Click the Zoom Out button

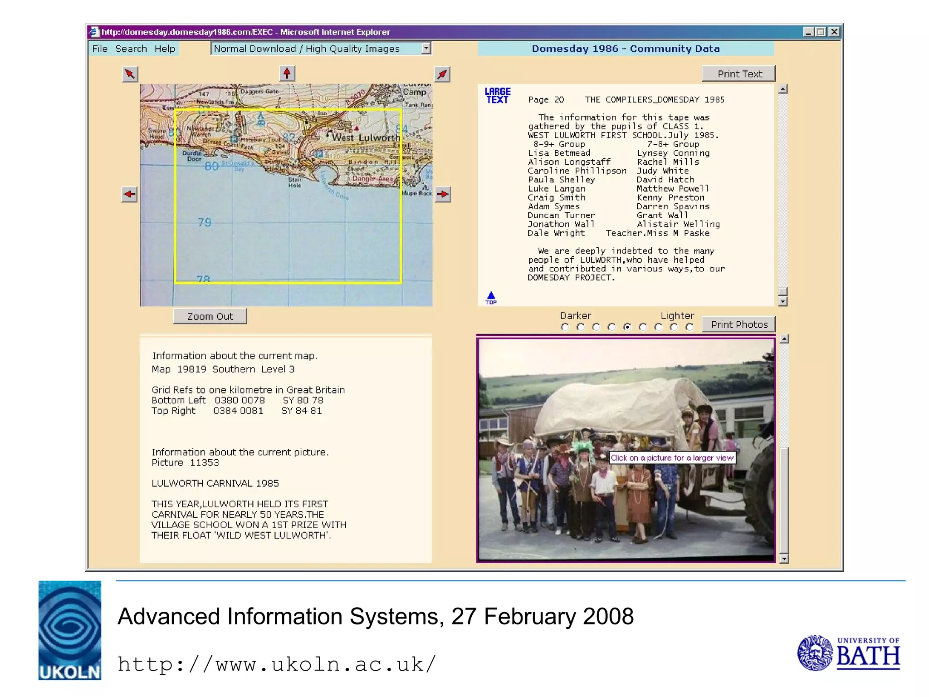[x=210, y=316]
